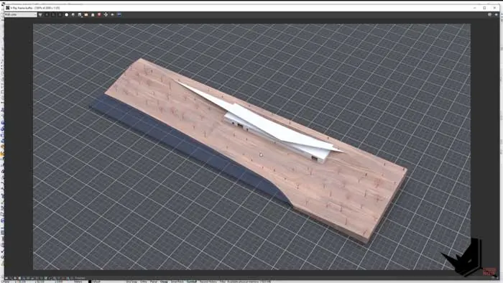Click the round icon at the toolbar's right end
The width and height of the screenshot is (503, 283).
489,14
